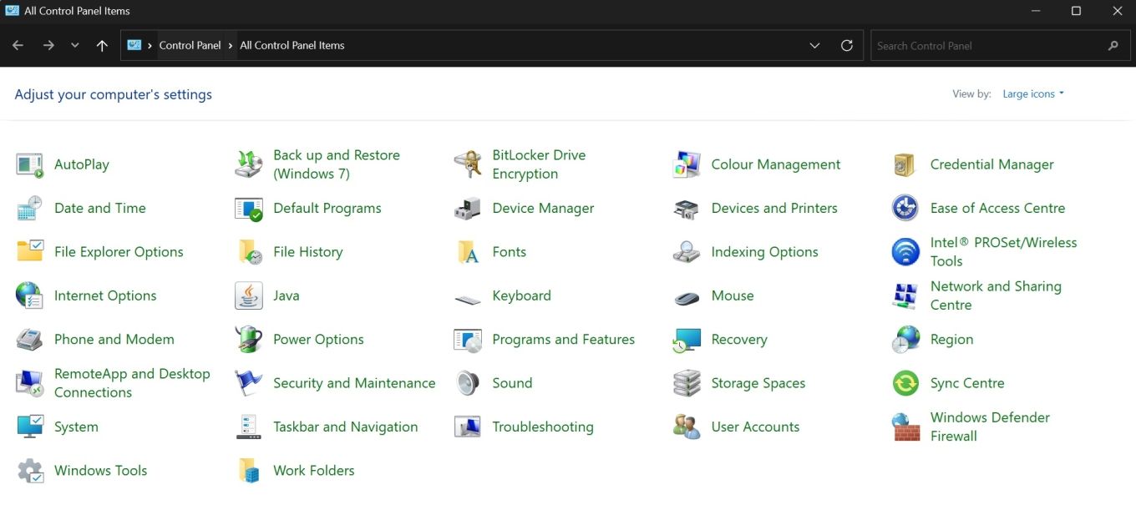Open Windows Defender Firewall
Viewport: 1136px width, 505px height.
tap(989, 427)
